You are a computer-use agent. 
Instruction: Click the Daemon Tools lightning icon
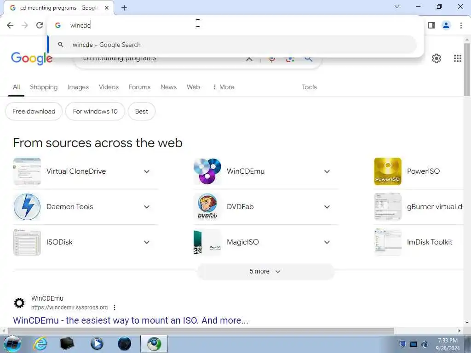[27, 207]
